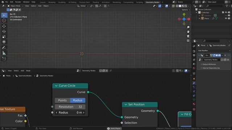
Task: Switch to the Layout workspace tab
Action: pos(43,3)
